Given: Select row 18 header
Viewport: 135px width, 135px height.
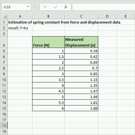Looking at the screenshot, I should (x=4, y=126).
